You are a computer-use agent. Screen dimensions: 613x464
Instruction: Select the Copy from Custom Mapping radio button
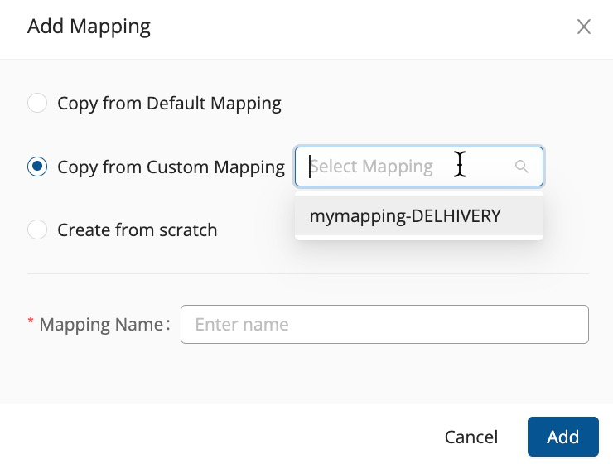click(37, 167)
